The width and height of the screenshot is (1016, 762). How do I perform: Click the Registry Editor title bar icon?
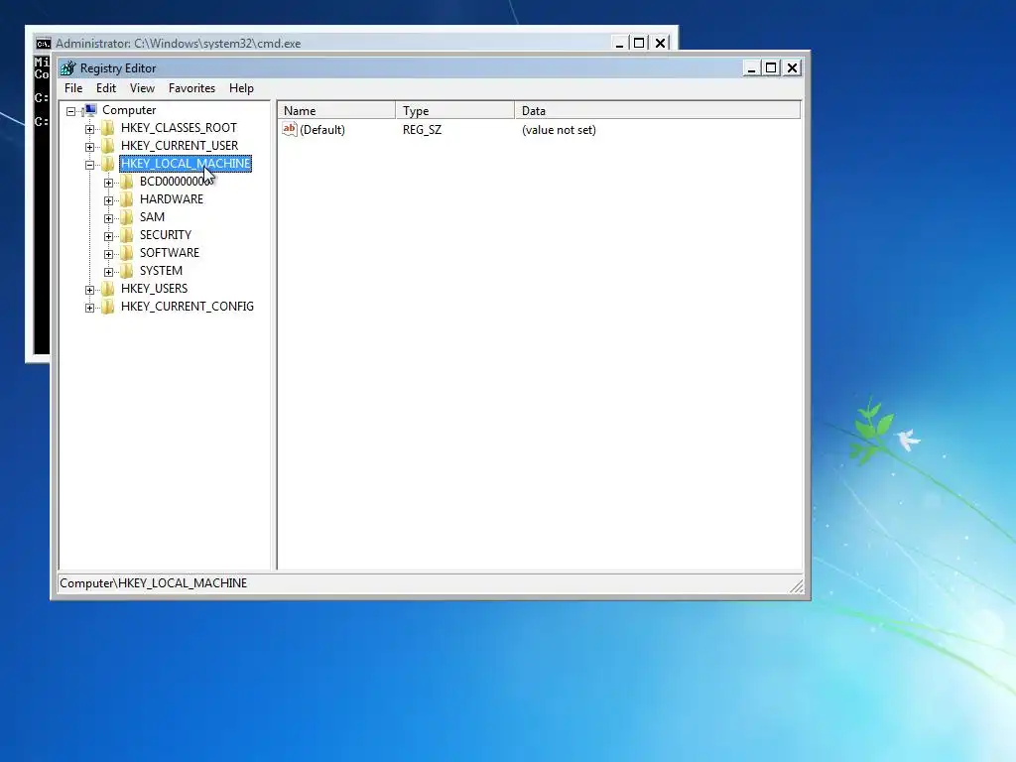click(68, 68)
